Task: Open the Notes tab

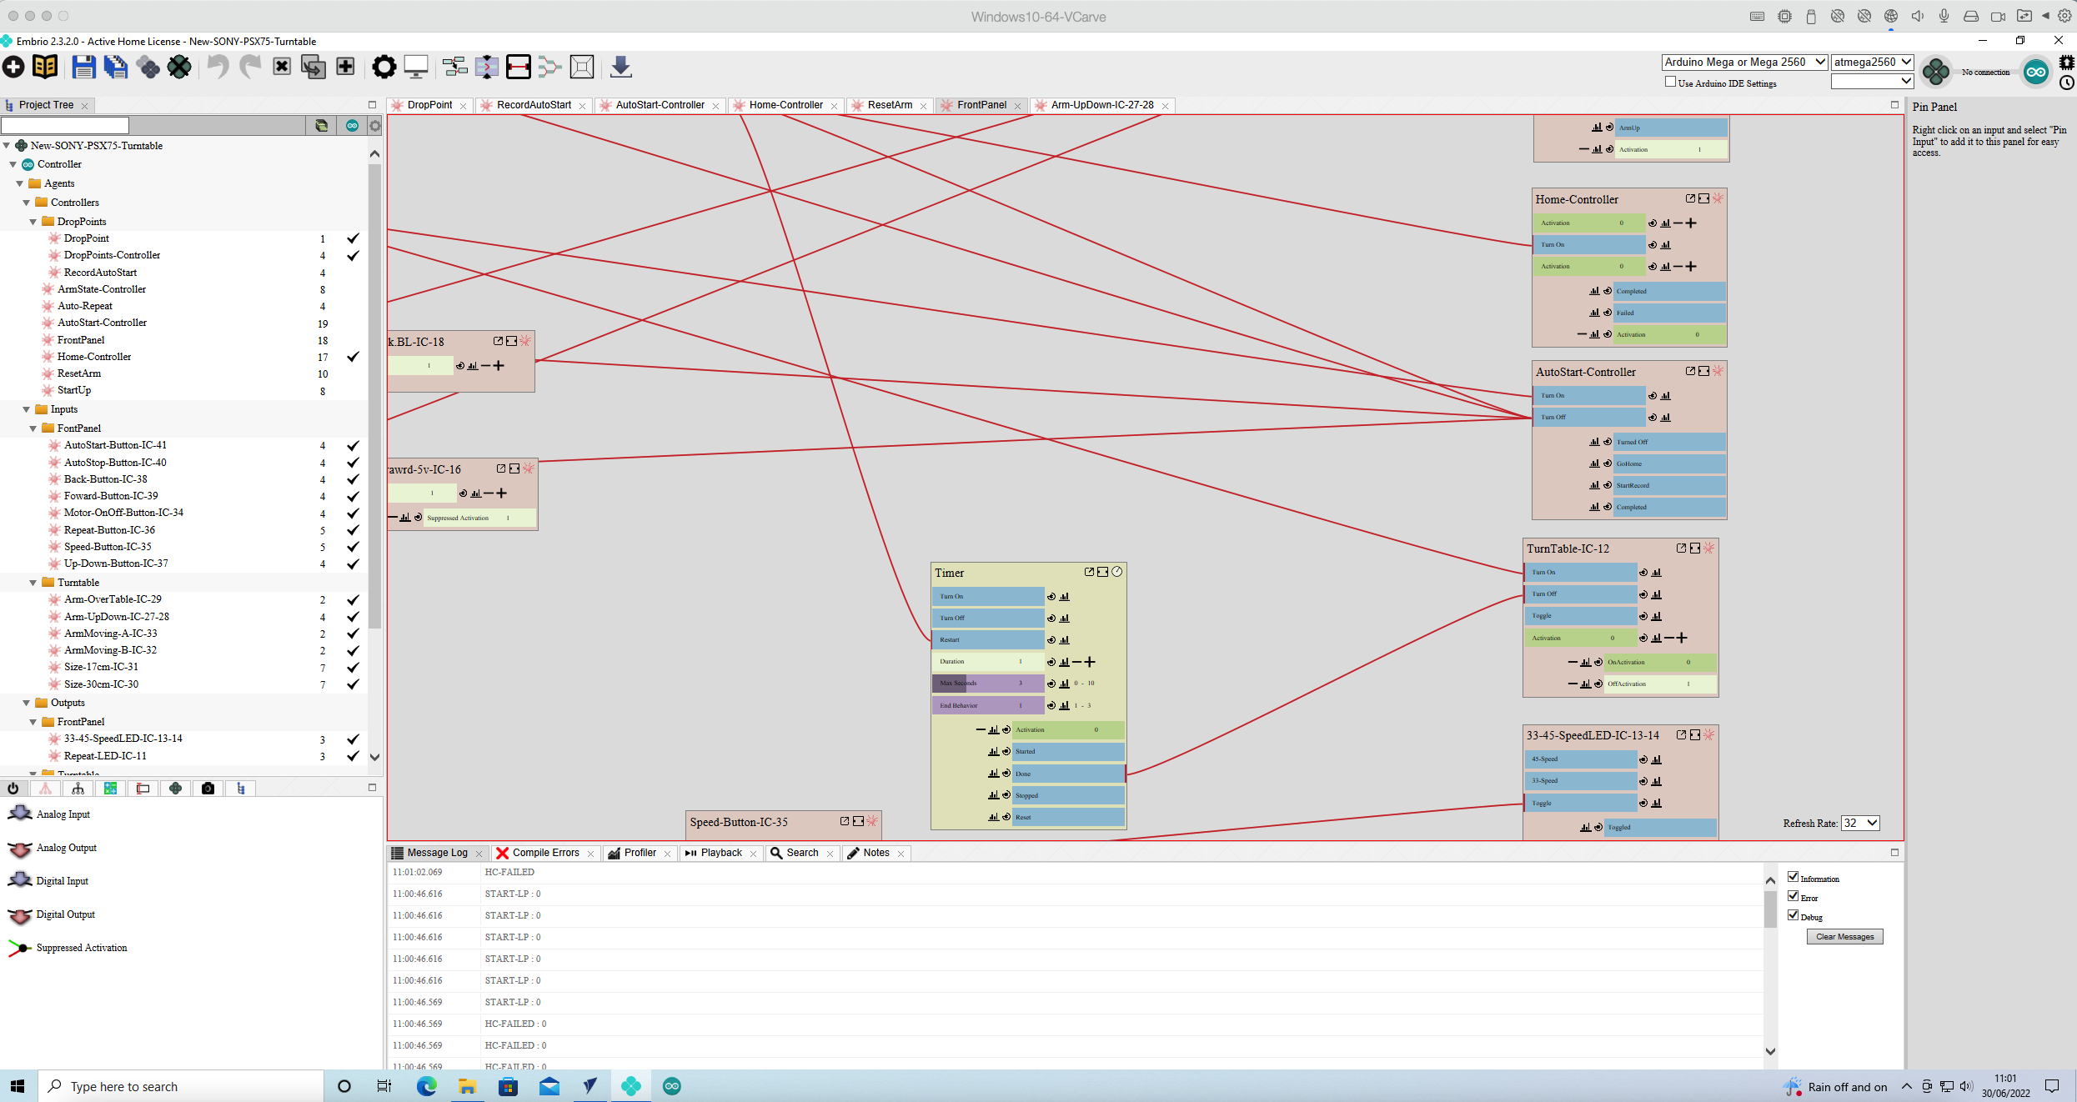Action: click(x=876, y=853)
